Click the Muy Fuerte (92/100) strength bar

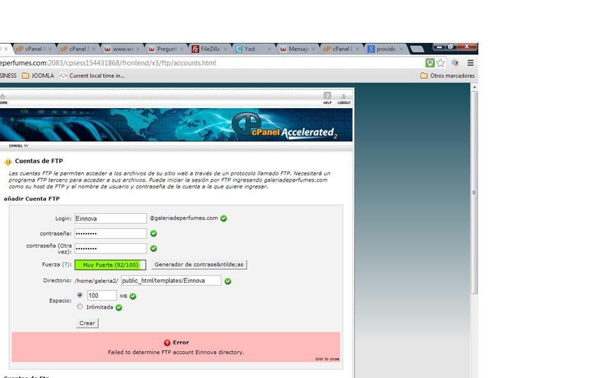click(110, 265)
